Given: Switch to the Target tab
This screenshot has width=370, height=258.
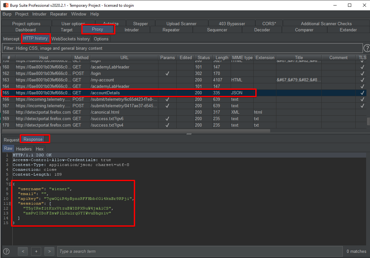Looking at the screenshot, I should 66,30.
